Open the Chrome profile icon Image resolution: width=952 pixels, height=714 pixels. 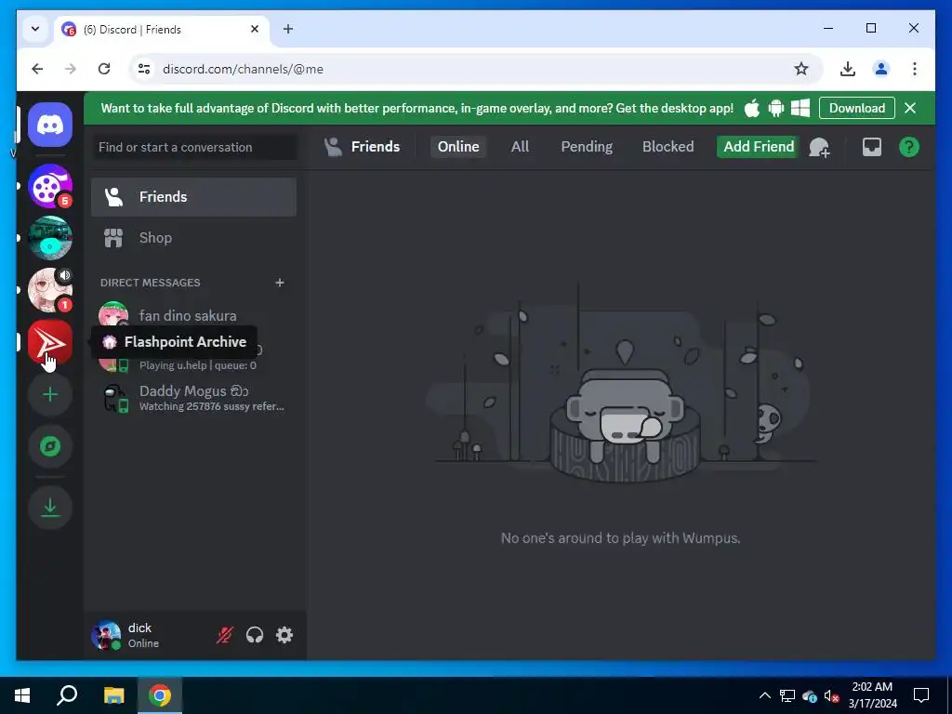coord(881,69)
